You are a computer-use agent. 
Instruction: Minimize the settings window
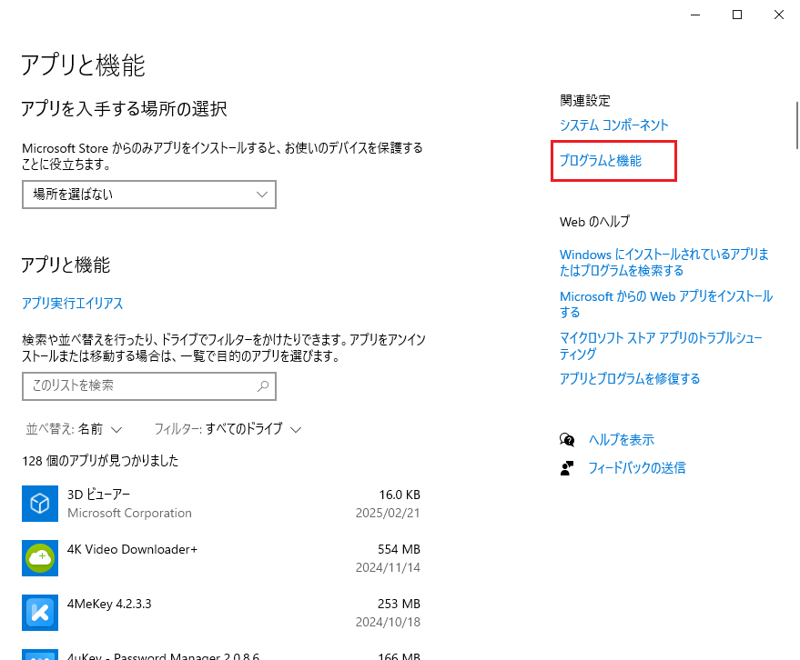coord(695,15)
